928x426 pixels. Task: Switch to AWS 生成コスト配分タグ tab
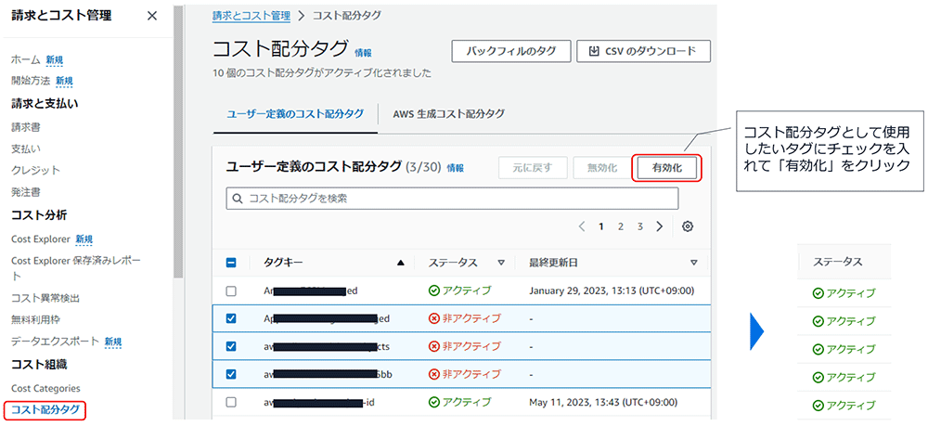[448, 114]
